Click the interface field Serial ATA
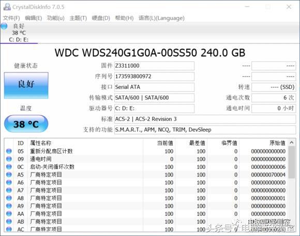The height and width of the screenshot is (236, 300). (154, 87)
